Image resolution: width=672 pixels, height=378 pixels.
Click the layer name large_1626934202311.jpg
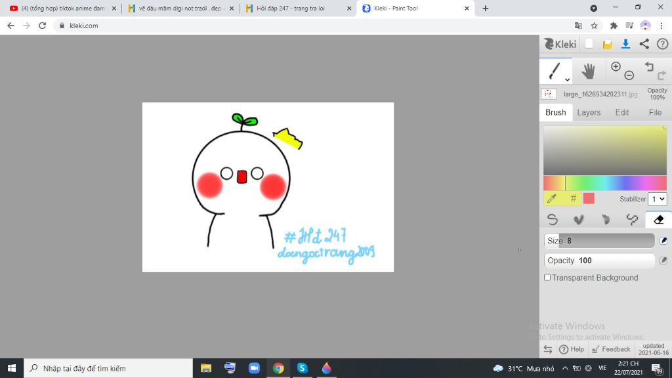tap(600, 94)
